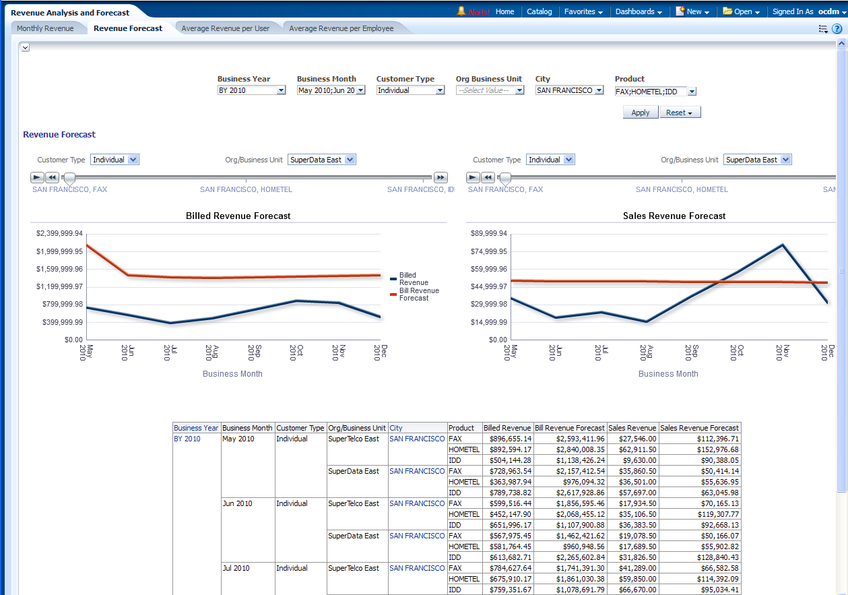Click the Apply button
Screen dimensions: 848x595
[x=640, y=113]
